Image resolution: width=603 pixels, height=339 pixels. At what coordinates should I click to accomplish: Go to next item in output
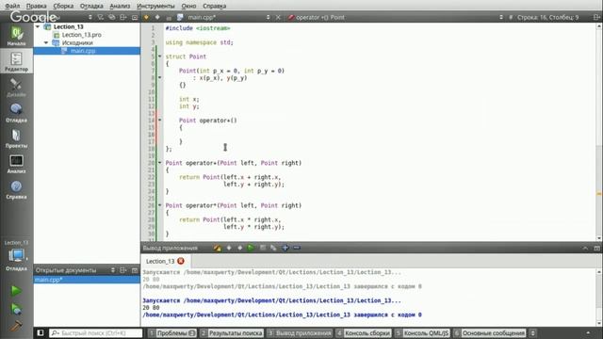pyautogui.click(x=239, y=248)
